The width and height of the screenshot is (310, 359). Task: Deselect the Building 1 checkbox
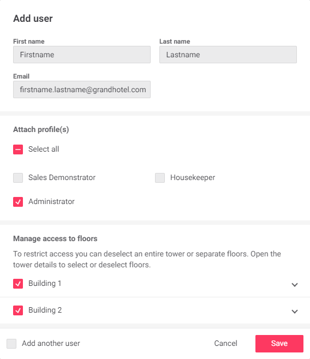(18, 284)
